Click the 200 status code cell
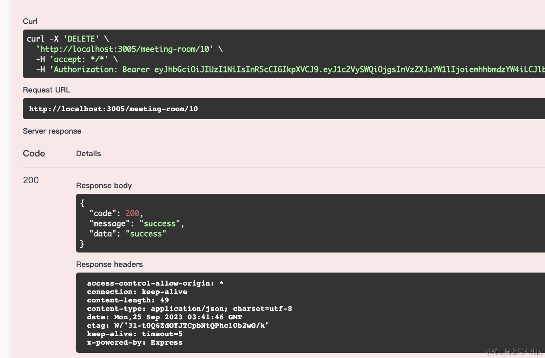Image resolution: width=545 pixels, height=358 pixels. pos(31,180)
